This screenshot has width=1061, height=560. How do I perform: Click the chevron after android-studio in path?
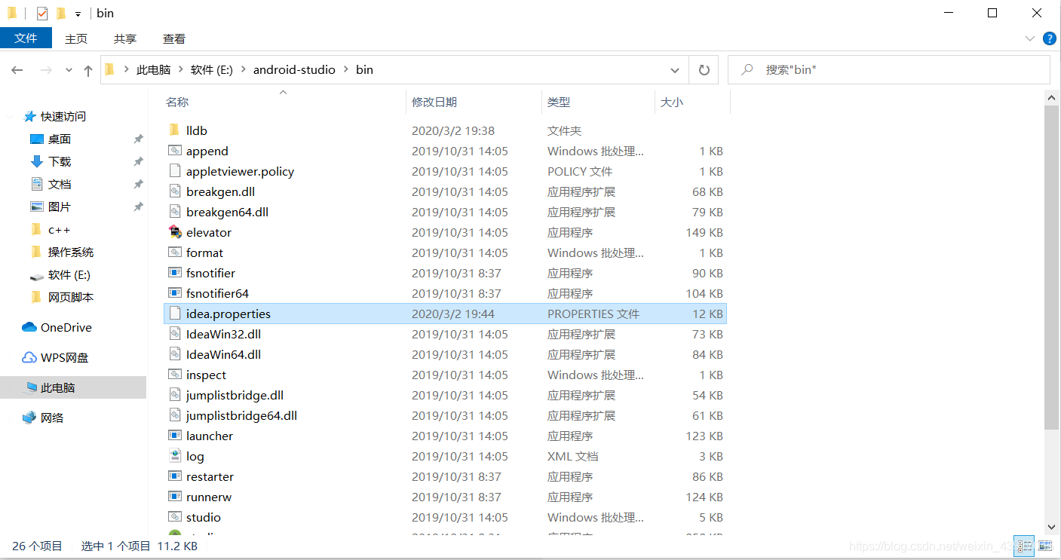click(x=346, y=70)
